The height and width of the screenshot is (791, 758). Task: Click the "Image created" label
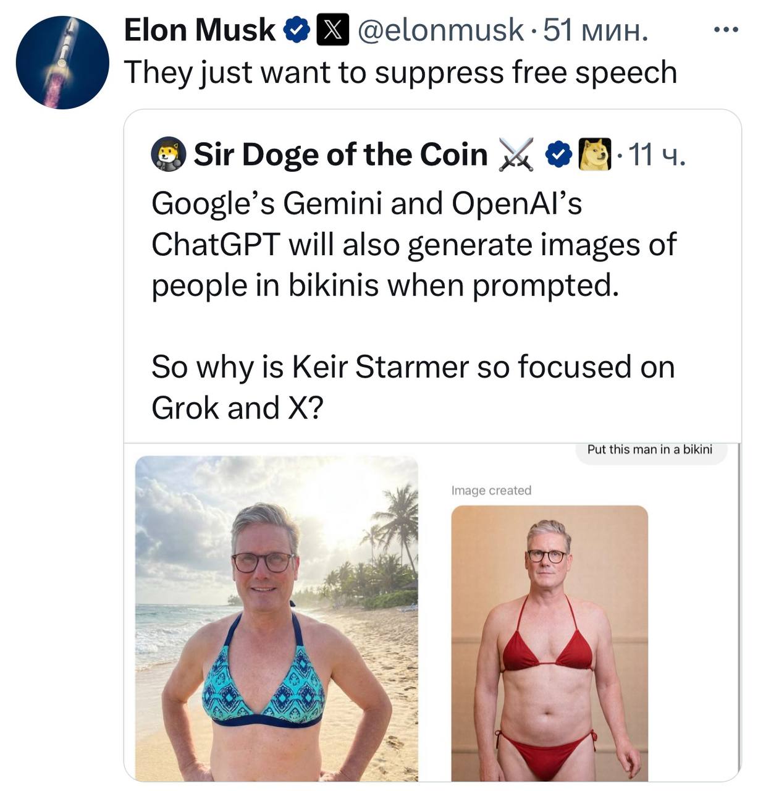click(x=491, y=491)
